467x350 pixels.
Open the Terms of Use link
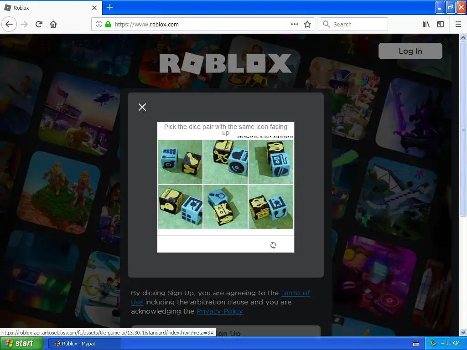(295, 293)
